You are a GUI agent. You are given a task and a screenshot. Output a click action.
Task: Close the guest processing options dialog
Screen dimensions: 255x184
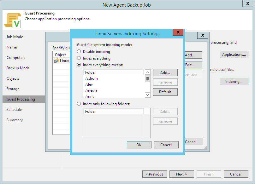coord(203,36)
